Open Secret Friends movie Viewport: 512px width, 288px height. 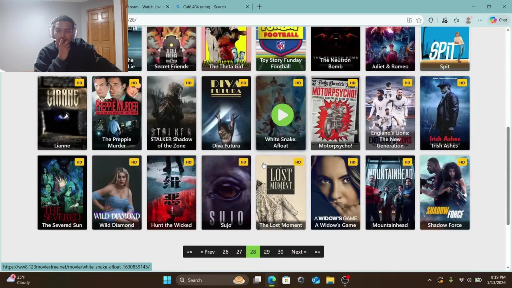[x=172, y=49]
